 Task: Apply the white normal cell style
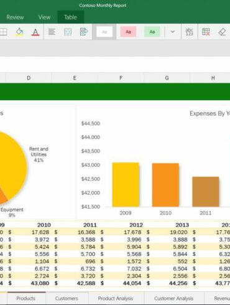pyautogui.click(x=104, y=32)
